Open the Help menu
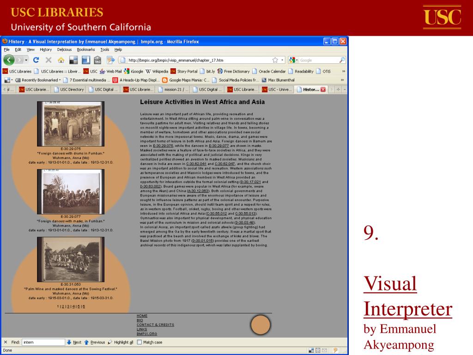Viewport: 473px width, 355px height. 118,49
